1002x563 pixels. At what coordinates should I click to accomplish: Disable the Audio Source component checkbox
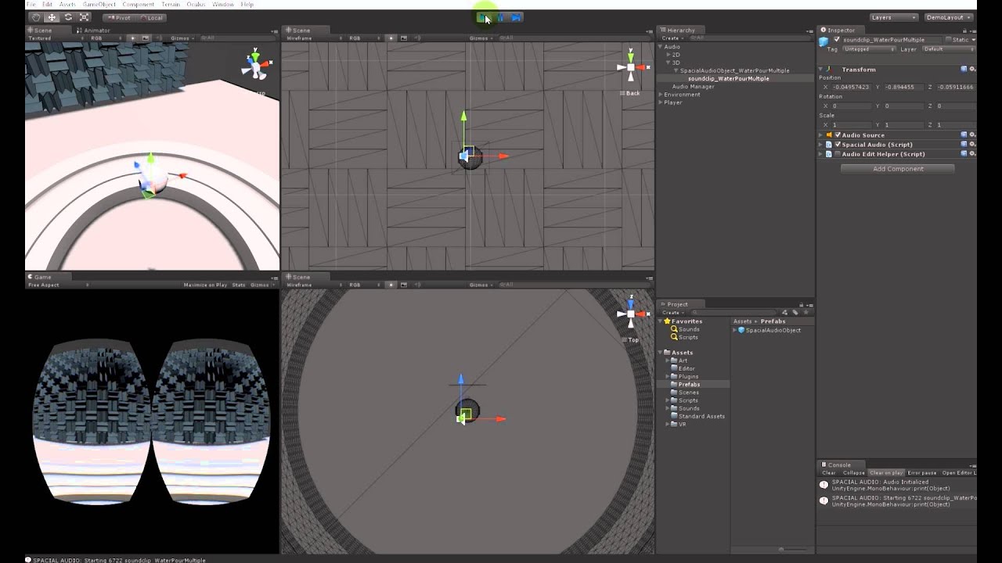click(838, 134)
